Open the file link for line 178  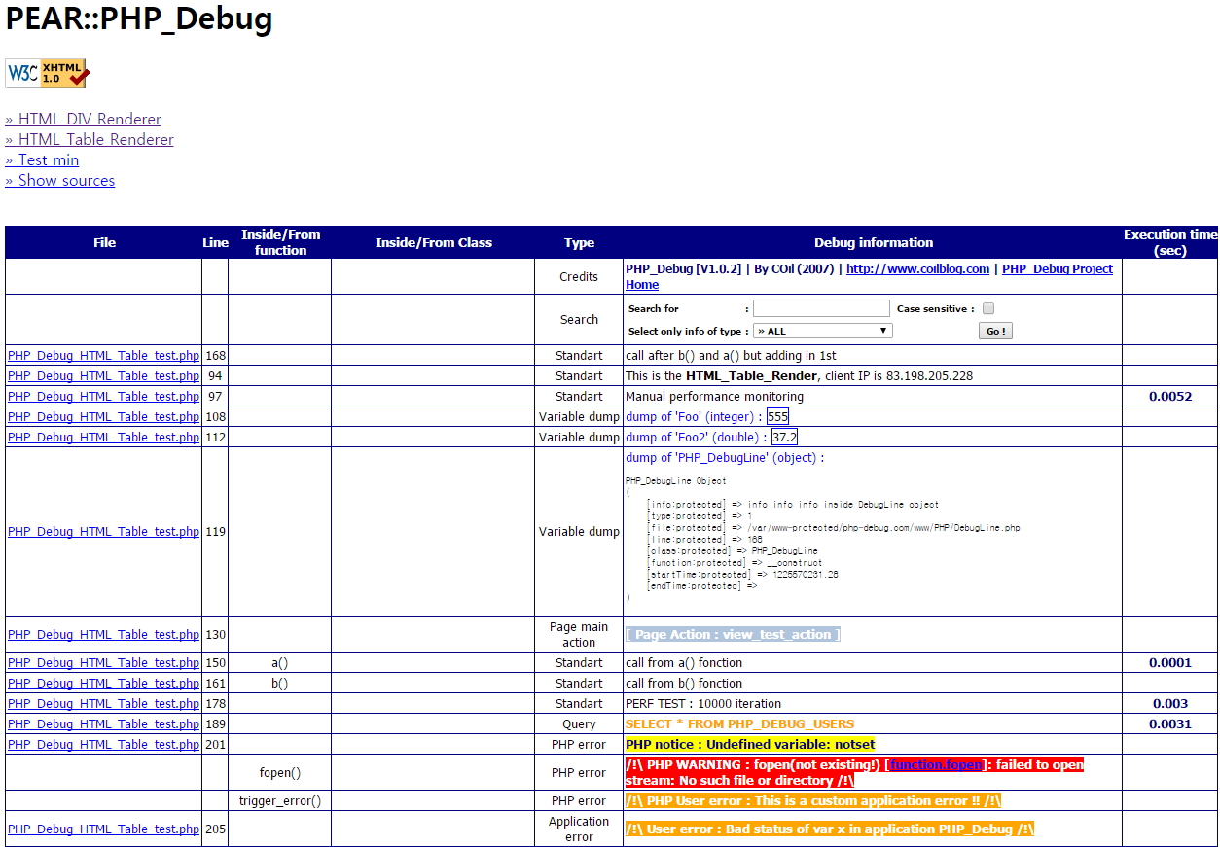(x=103, y=704)
